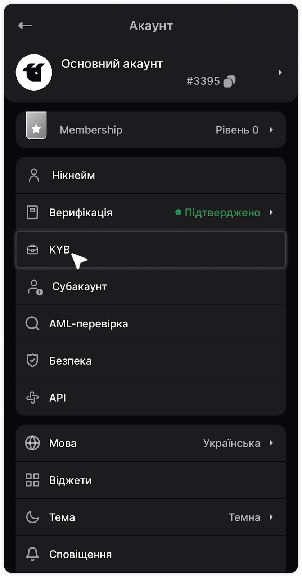Click the account avatar logo
302x577 pixels.
34,72
